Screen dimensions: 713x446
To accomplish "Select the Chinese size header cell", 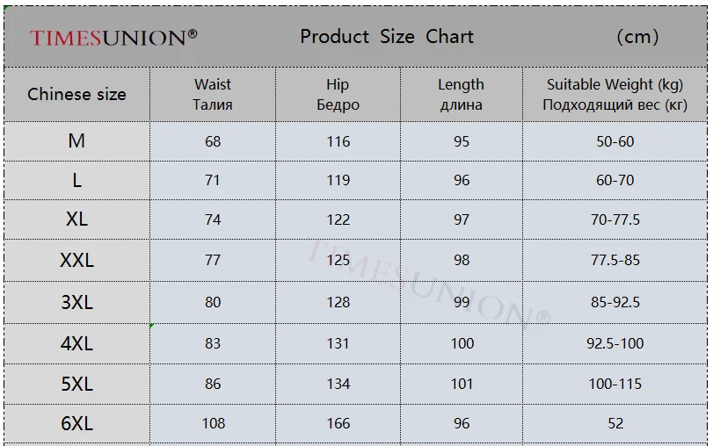I will pos(76,95).
